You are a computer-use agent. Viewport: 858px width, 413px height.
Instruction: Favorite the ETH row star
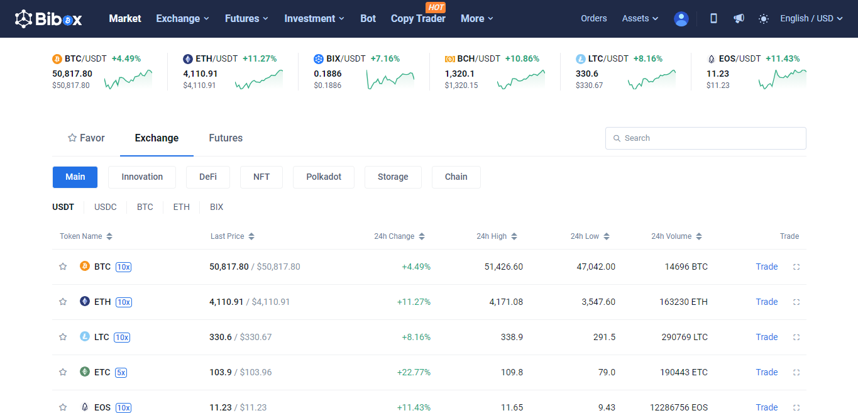pos(63,302)
